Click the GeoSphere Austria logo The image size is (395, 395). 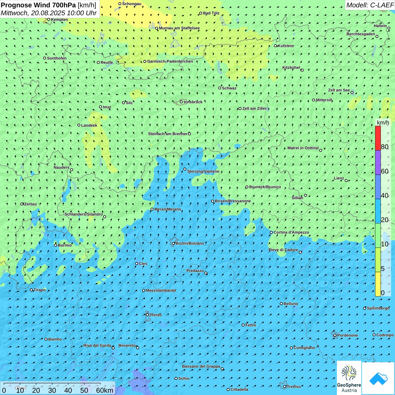[349, 378]
